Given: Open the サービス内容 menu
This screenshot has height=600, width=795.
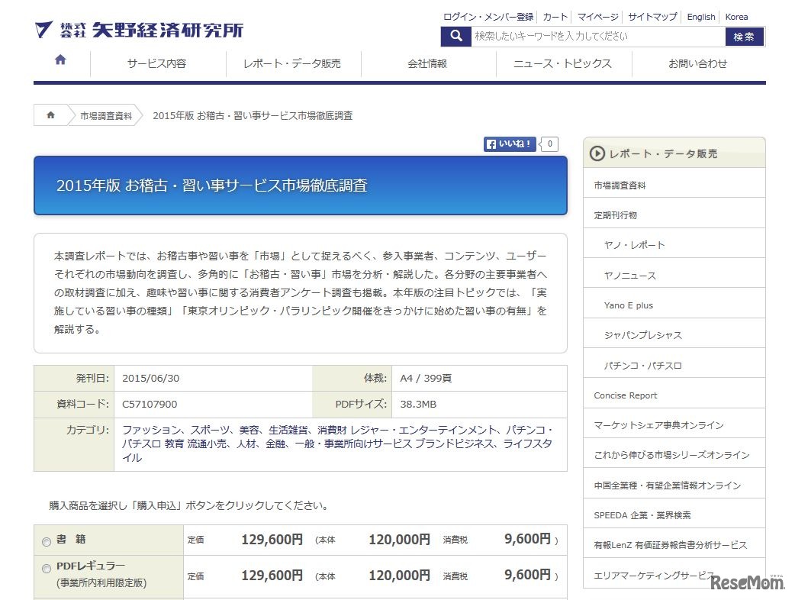Looking at the screenshot, I should (x=158, y=64).
